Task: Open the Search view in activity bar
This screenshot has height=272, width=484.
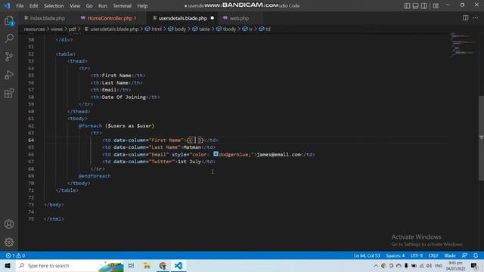Action: tap(9, 39)
